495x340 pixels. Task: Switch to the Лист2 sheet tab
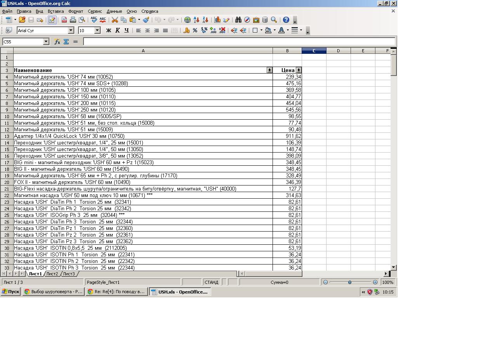tap(52, 274)
